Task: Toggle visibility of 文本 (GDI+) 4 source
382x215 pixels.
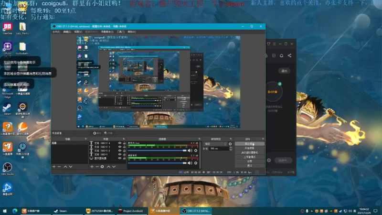Action: tap(120, 143)
